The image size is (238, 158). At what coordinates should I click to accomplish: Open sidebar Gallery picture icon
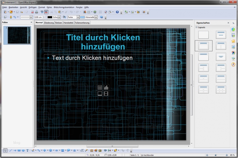[233, 58]
